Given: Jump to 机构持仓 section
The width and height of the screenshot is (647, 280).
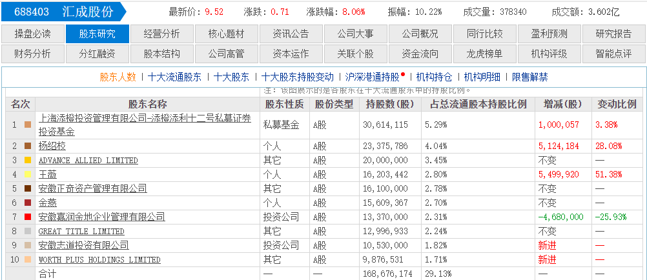Looking at the screenshot, I should click(434, 77).
